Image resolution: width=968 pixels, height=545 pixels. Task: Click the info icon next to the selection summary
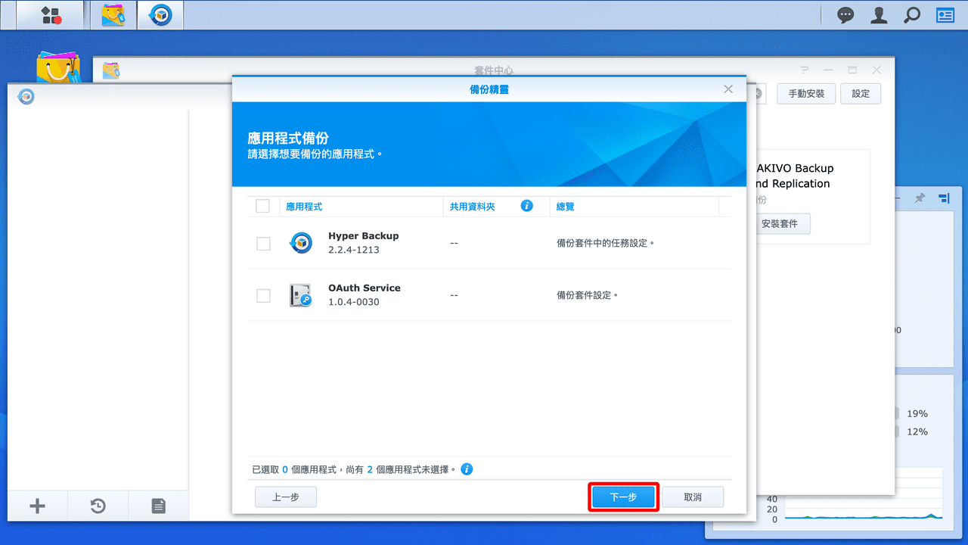tap(467, 469)
